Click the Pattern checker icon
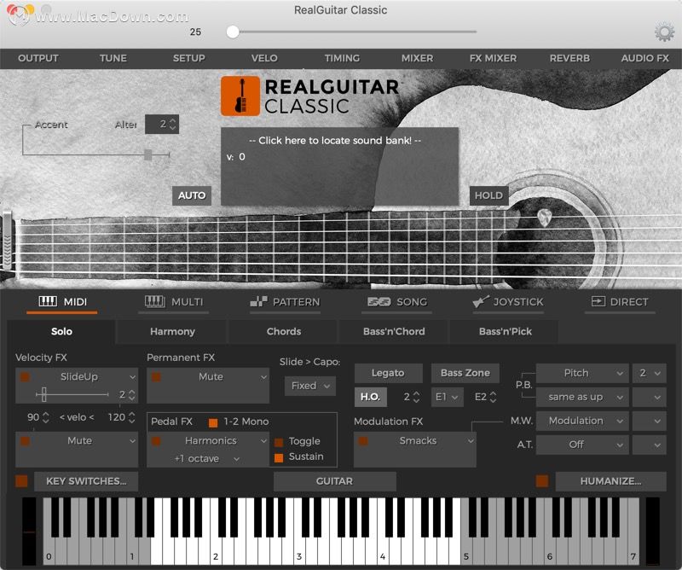Screen dimensions: 682x570 coord(259,301)
